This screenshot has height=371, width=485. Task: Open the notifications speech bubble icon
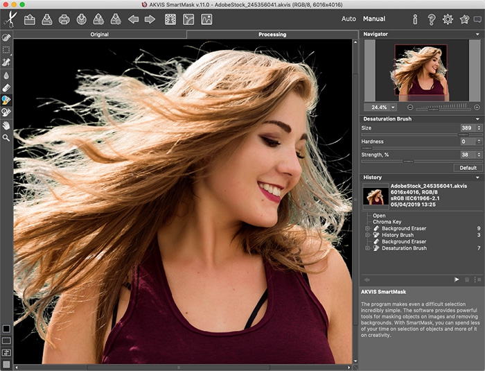point(478,19)
